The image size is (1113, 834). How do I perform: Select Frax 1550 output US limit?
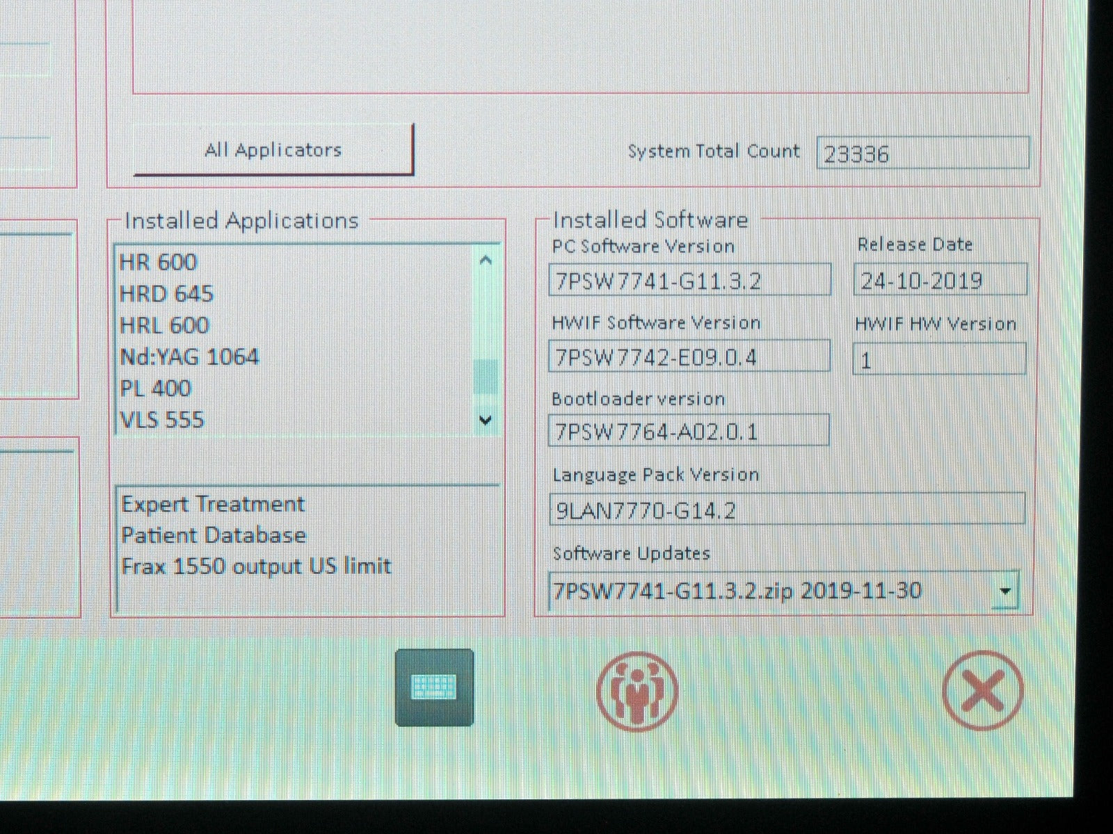(256, 566)
